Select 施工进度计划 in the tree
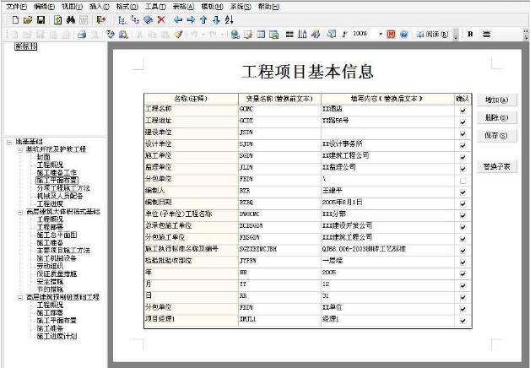This screenshot has height=368, width=530. 57,336
